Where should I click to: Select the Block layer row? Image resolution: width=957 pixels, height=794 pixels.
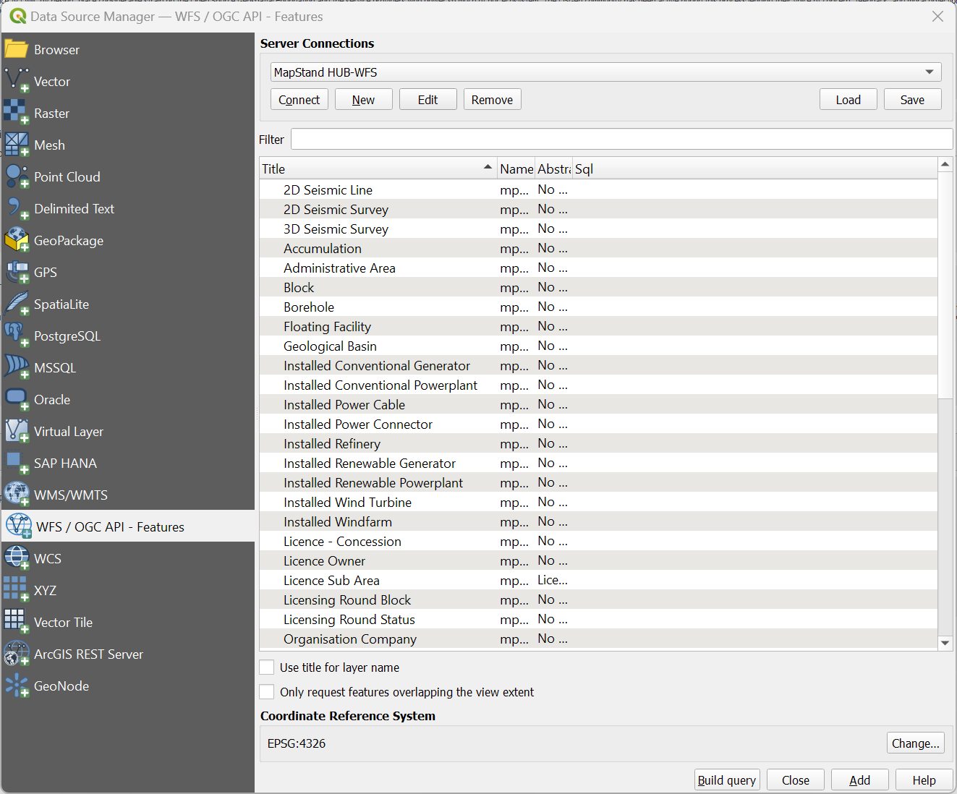[x=598, y=287]
